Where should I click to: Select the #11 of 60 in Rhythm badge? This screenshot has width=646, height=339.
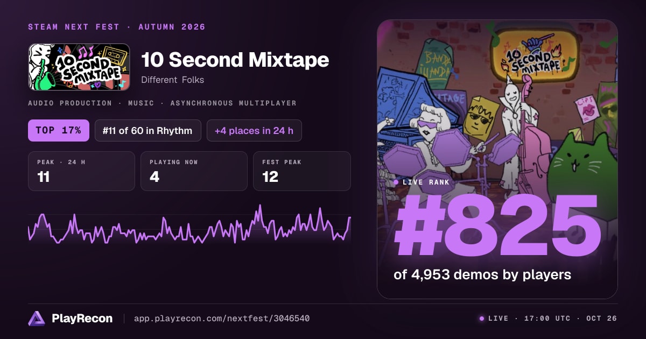point(148,130)
